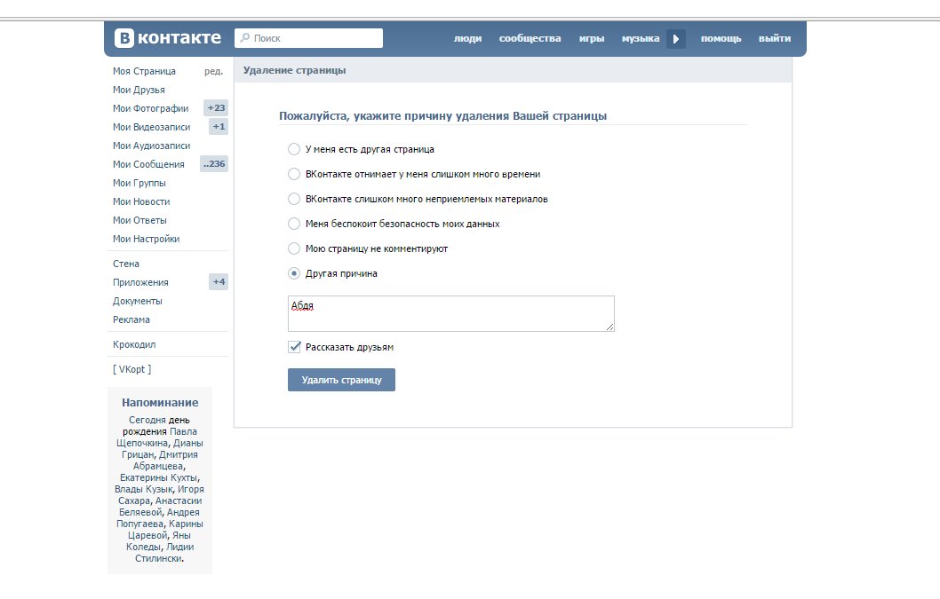Open 'Мои Видеозаписи' in the sidebar
This screenshot has width=940, height=599.
(x=151, y=127)
